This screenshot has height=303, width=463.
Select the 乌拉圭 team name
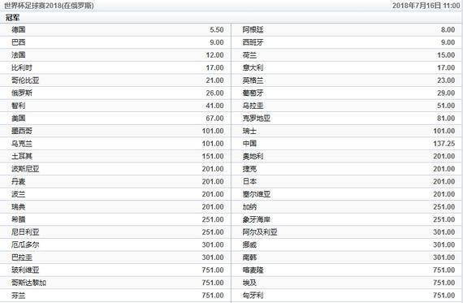253,106
